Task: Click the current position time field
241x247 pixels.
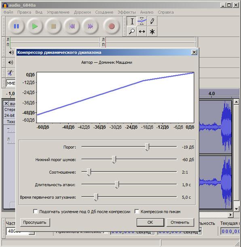Action: (x=230, y=231)
